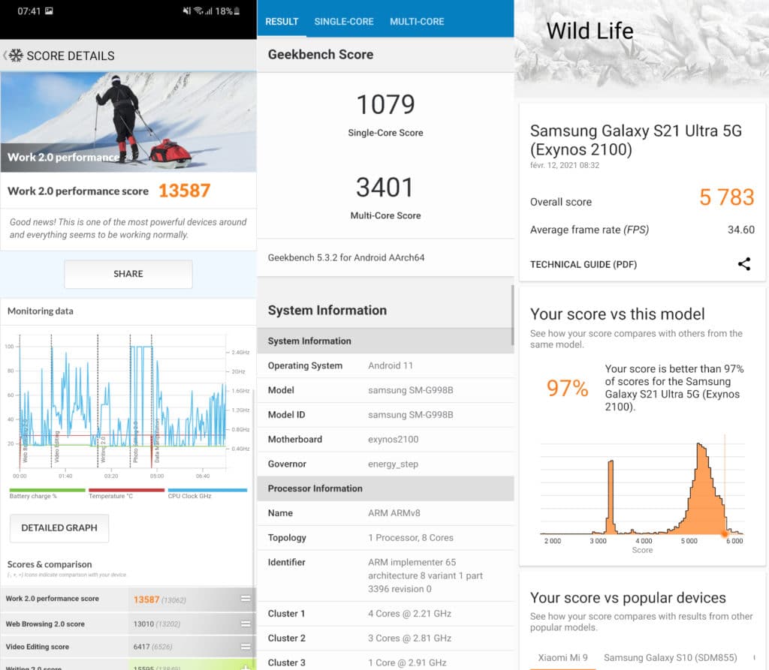Tap the Cluster 1 value 4 Cores @ 2.21 GHz
The height and width of the screenshot is (670, 769).
tap(409, 614)
